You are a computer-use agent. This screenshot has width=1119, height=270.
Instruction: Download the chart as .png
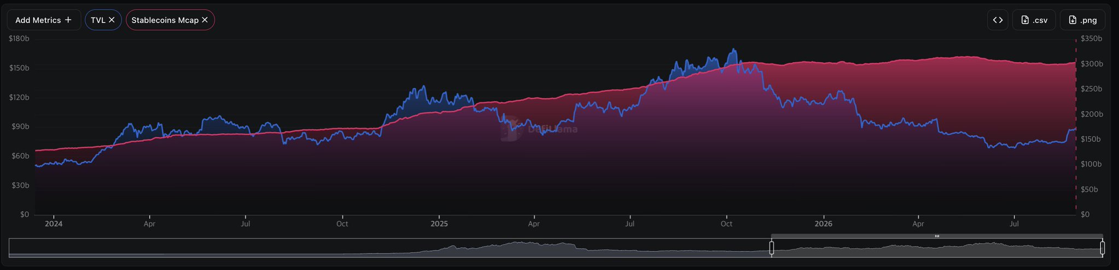tap(1082, 20)
